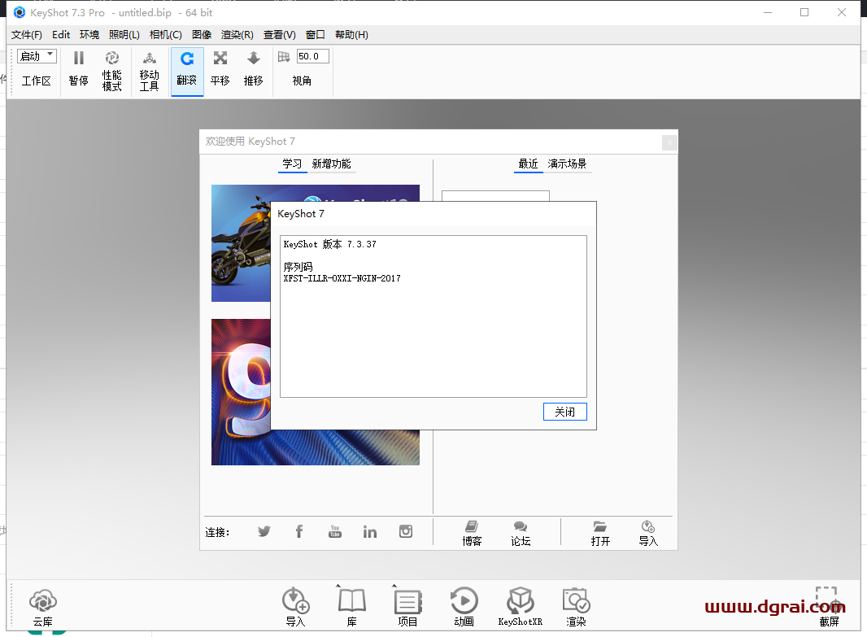867x637 pixels.
Task: Expand the workspace (启动) dropdown
Action: click(x=37, y=56)
